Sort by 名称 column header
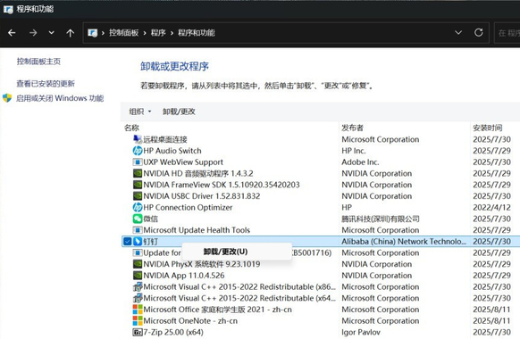520x339 pixels. pos(131,128)
